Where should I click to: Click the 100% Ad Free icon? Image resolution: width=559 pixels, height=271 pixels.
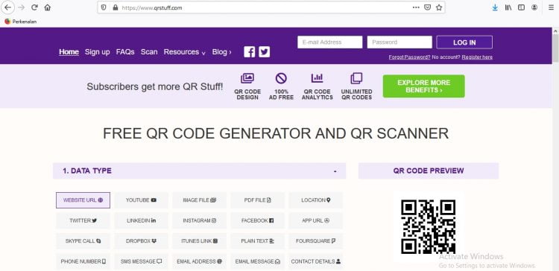pos(281,78)
